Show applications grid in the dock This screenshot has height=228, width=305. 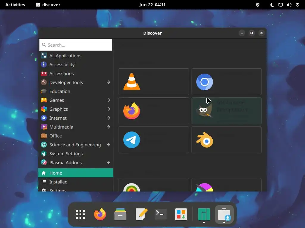[x=80, y=214]
